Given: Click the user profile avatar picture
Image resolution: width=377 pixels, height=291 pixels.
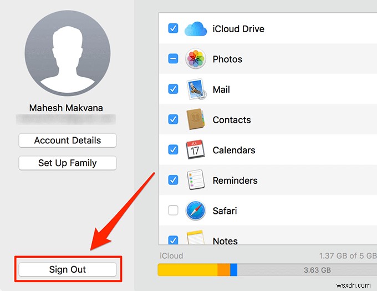Looking at the screenshot, I should pyautogui.click(x=68, y=53).
